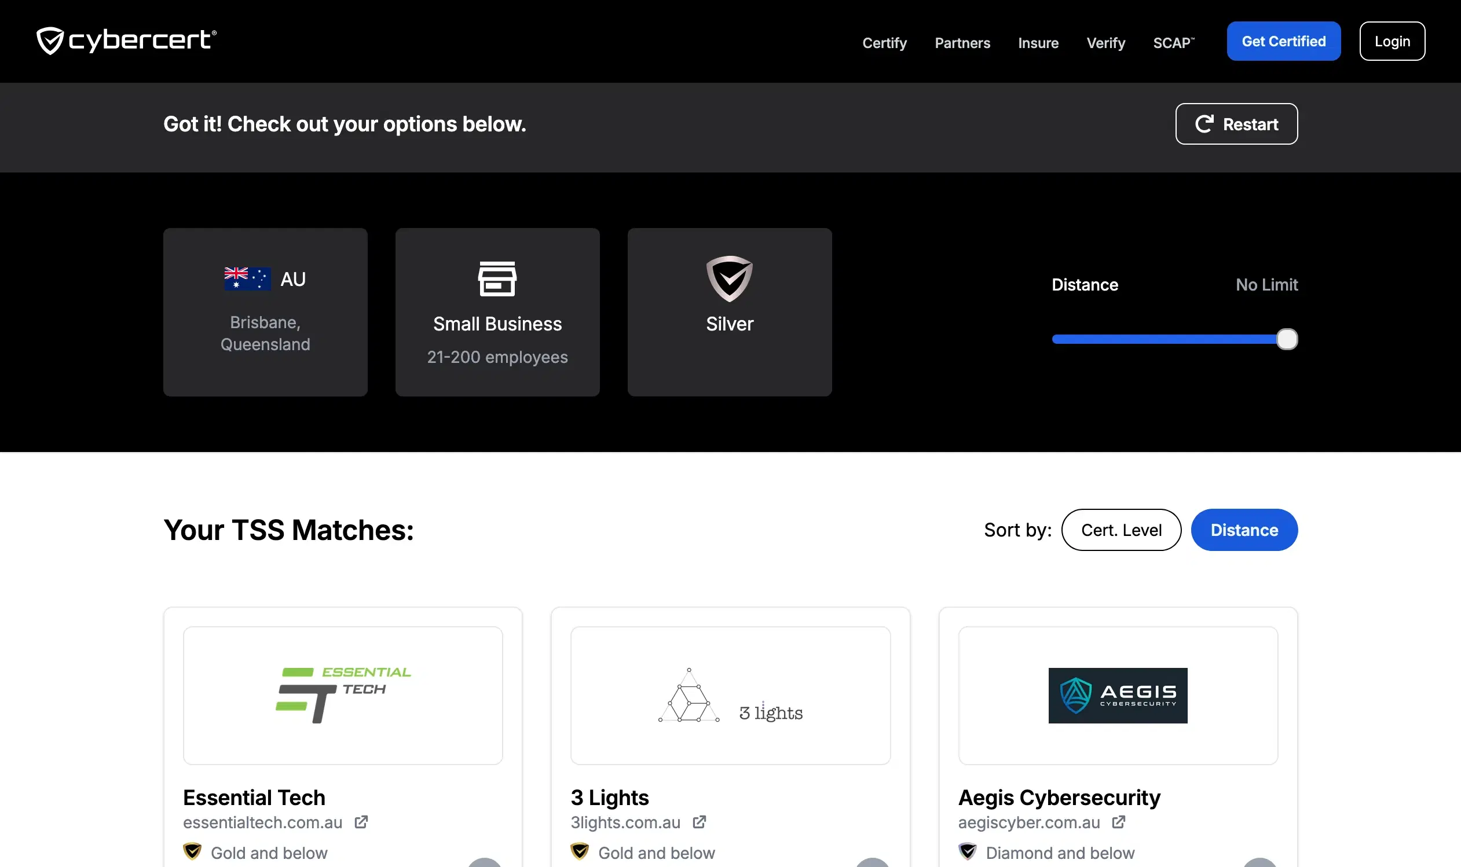Click the Aegis Cybersecurity company name
This screenshot has height=867, width=1461.
pyautogui.click(x=1059, y=798)
